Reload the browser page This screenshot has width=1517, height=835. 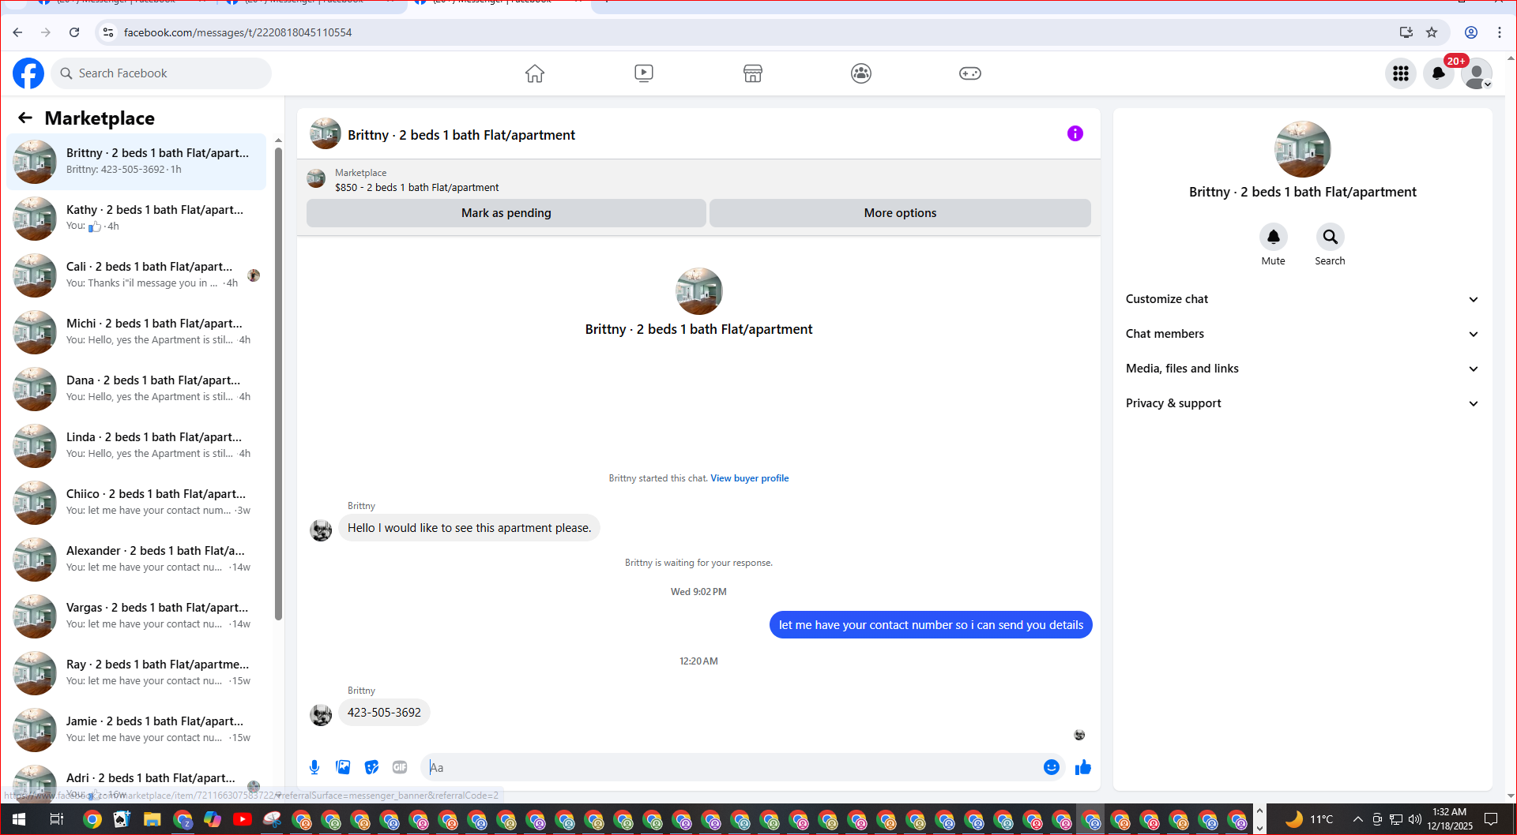pyautogui.click(x=74, y=32)
